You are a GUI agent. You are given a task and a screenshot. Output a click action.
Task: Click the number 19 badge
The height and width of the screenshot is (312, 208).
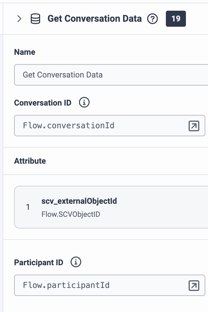coord(176,19)
